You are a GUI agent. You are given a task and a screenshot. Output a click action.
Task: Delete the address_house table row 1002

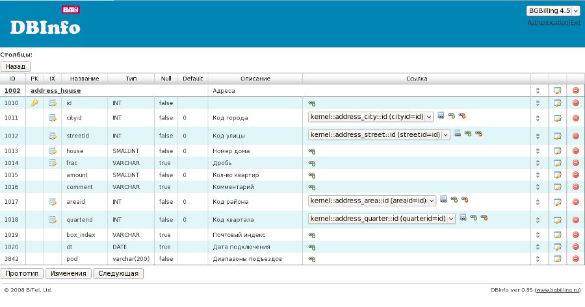coord(576,90)
